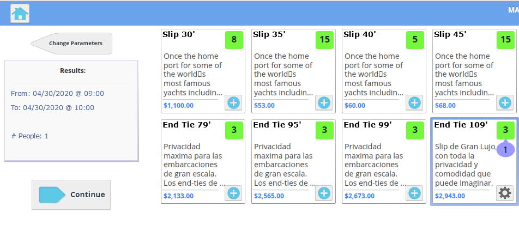
Task: Add End Tie 99' plus icon
Action: 414,193
